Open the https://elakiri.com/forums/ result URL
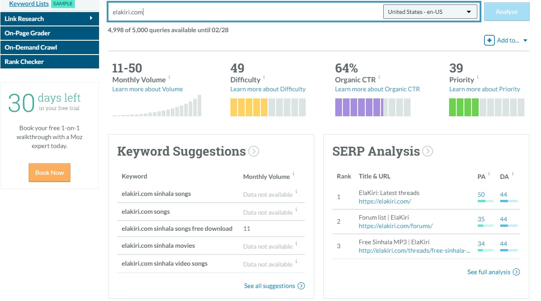Image resolution: width=541 pixels, height=301 pixels. (395, 226)
